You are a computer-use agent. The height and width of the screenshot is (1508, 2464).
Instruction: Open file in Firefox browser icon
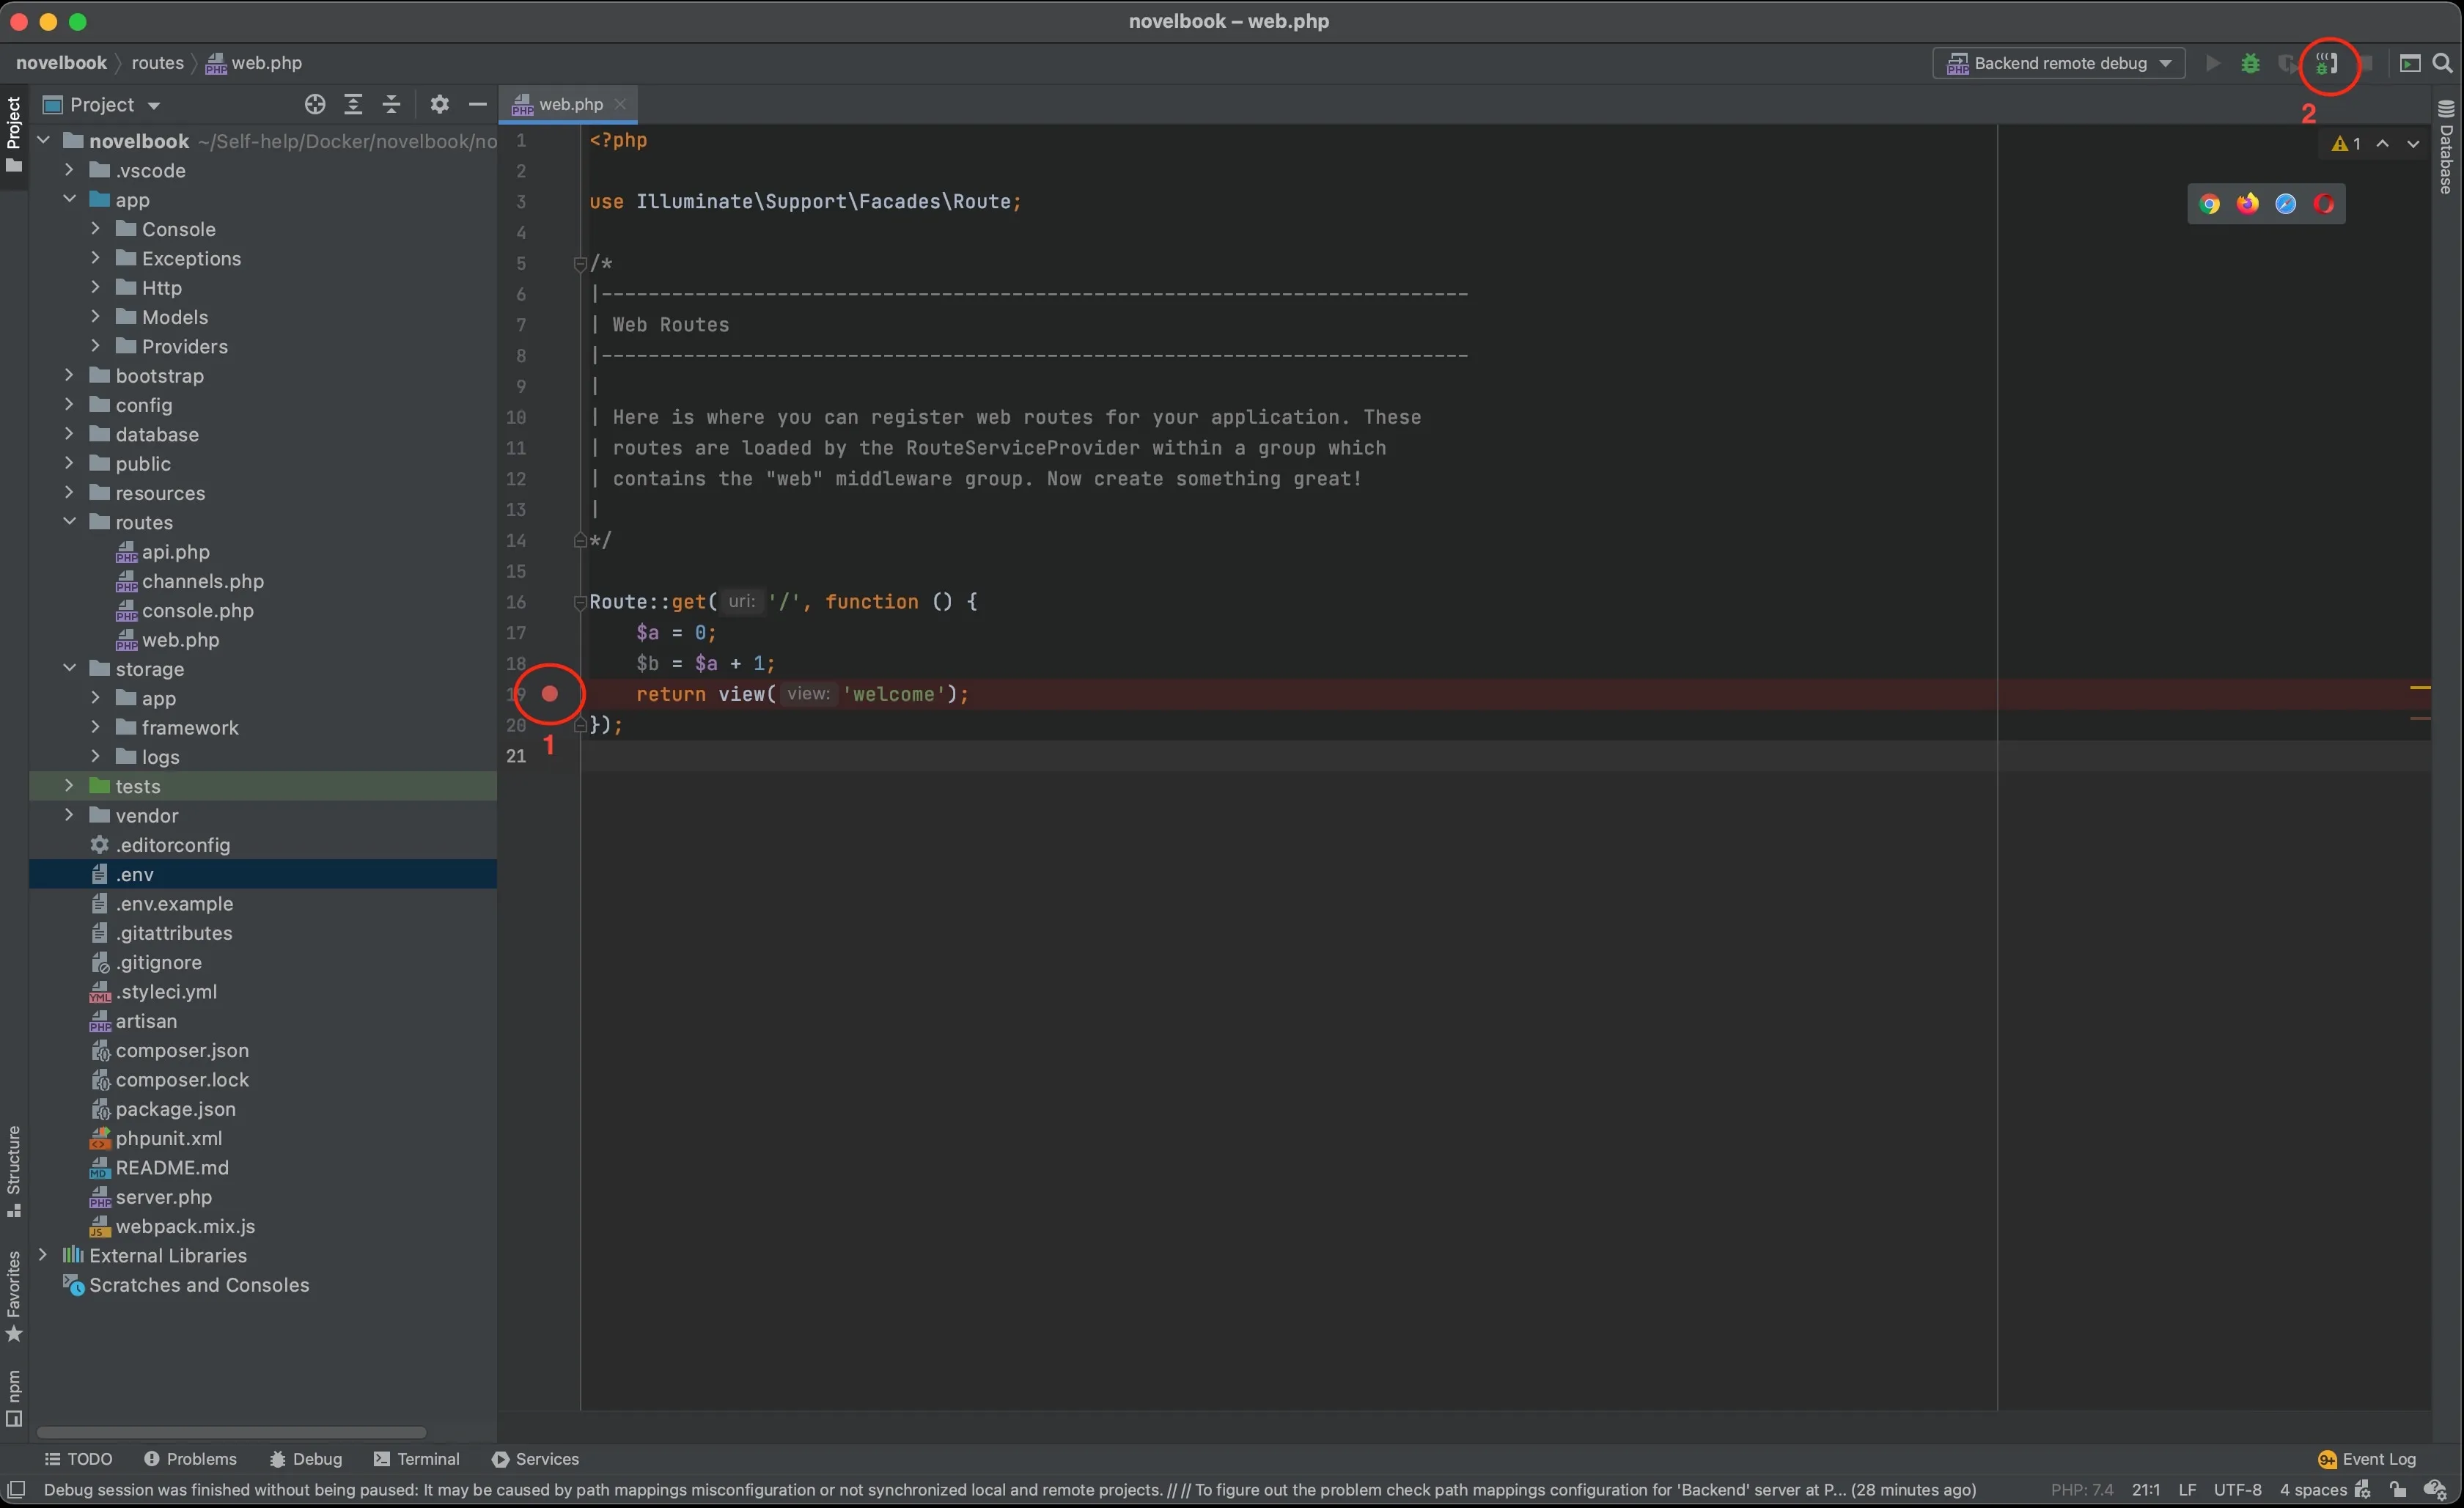tap(2247, 204)
